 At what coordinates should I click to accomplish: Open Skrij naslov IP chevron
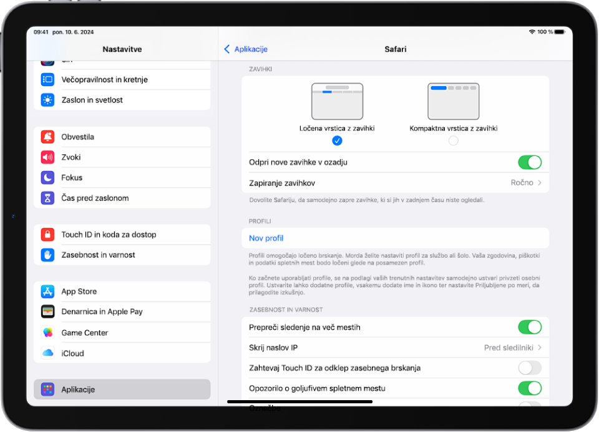(539, 348)
